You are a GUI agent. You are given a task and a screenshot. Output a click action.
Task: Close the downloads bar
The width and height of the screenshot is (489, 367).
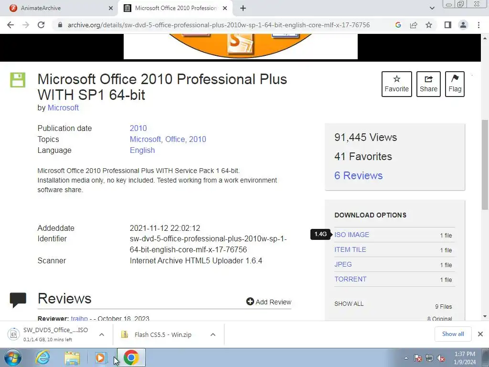pyautogui.click(x=480, y=334)
